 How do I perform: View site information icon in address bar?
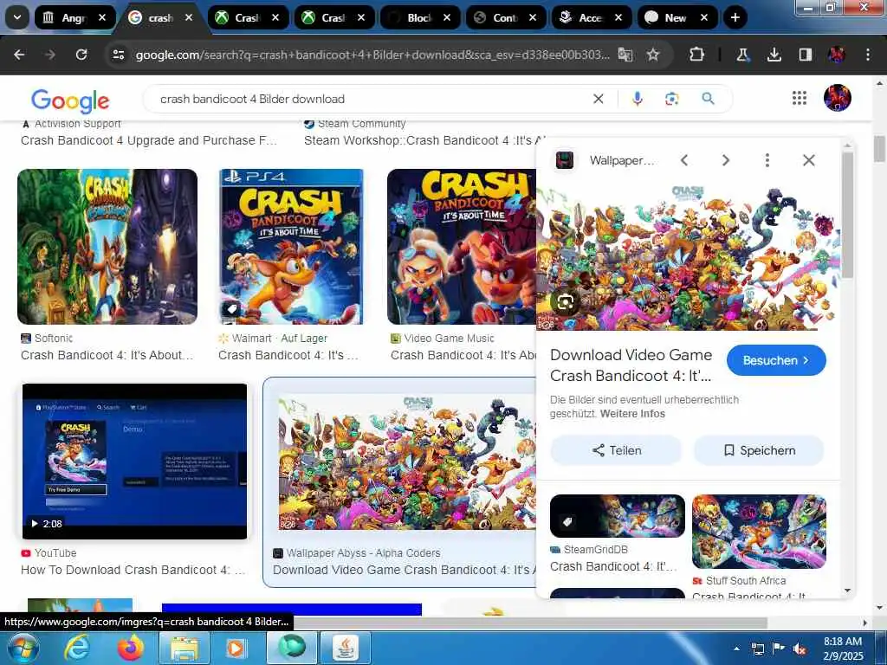coord(118,55)
